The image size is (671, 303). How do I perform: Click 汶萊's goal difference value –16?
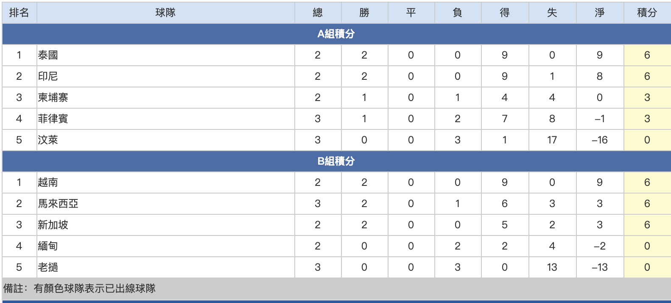[600, 140]
